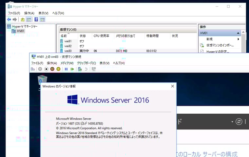Maximize the Hyper-V Manager window

(228, 7)
